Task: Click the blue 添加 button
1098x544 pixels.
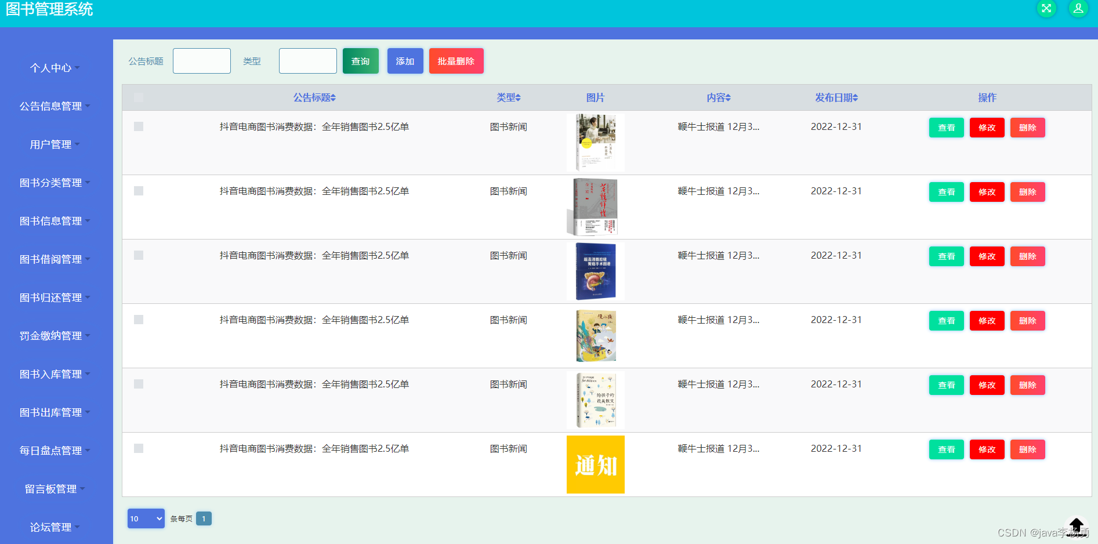Action: (405, 61)
